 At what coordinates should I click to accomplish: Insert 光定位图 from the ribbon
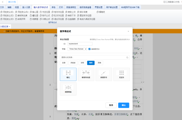[x=45, y=12]
